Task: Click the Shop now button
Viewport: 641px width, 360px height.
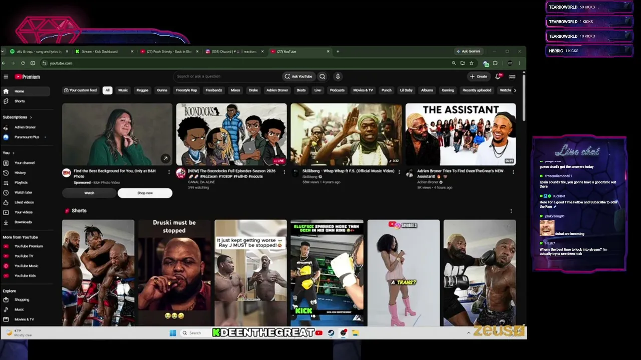Action: [145, 193]
